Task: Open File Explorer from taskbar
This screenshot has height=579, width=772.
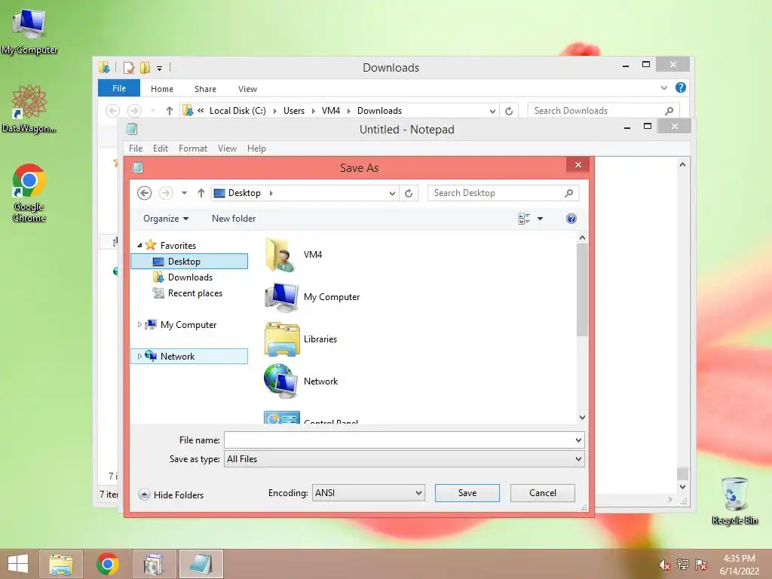Action: coord(61,564)
